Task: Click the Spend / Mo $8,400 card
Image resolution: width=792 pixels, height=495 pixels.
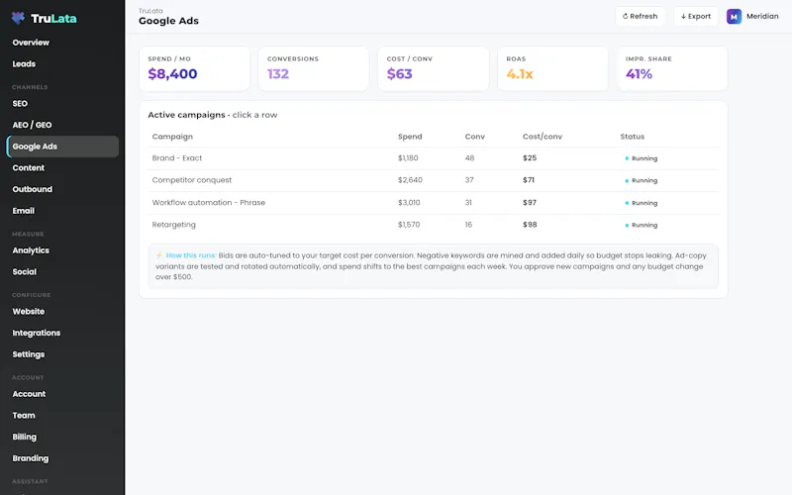Action: [194, 68]
